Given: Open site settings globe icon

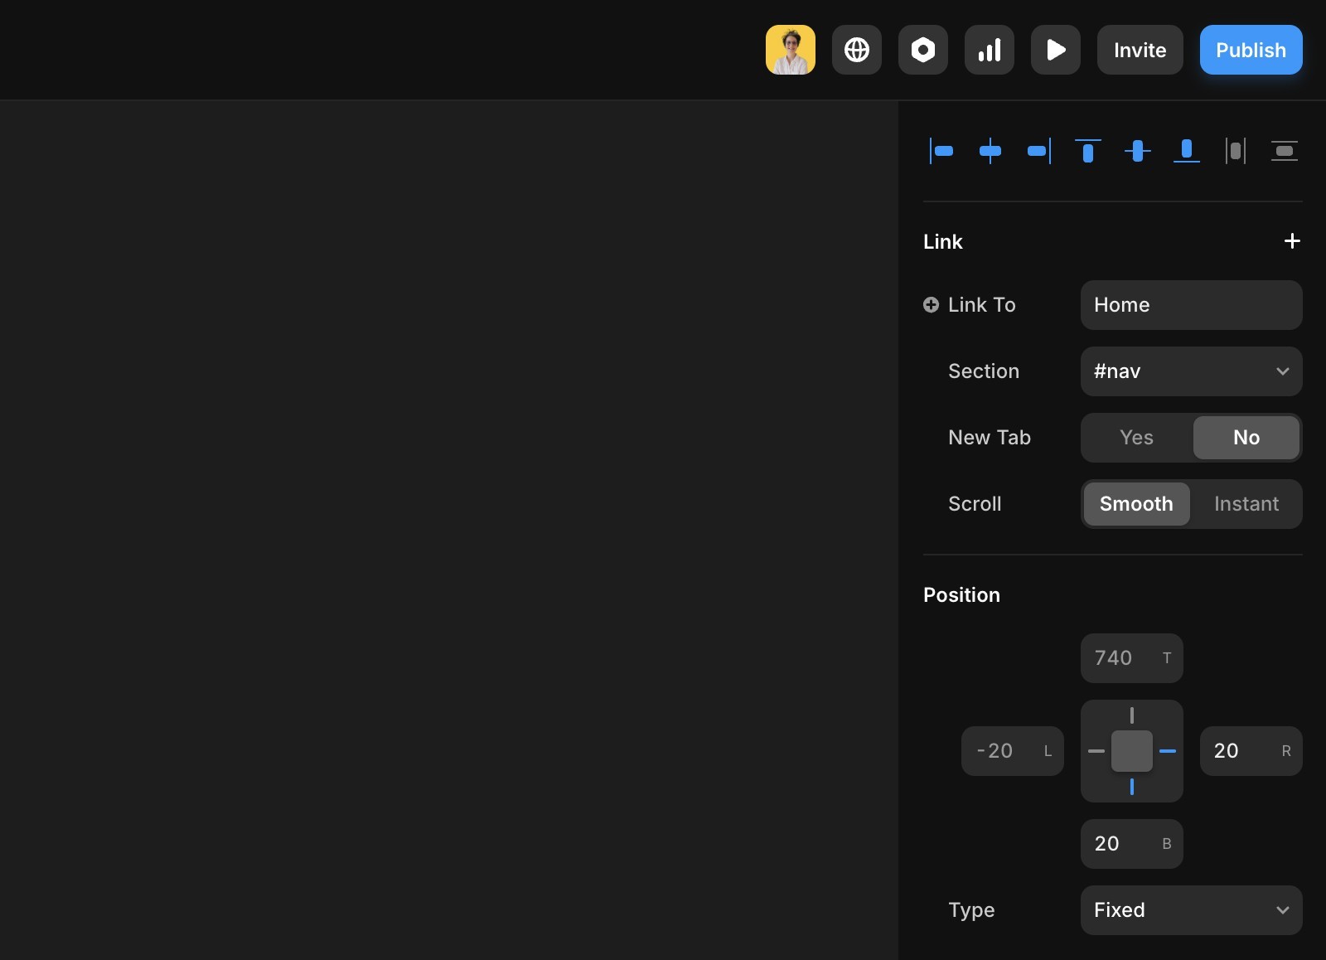Looking at the screenshot, I should (856, 50).
